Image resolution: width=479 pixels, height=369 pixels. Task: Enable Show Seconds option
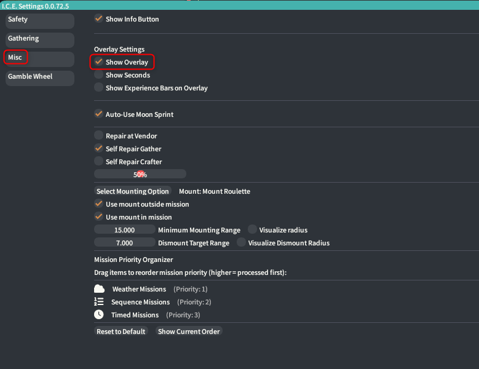(98, 75)
